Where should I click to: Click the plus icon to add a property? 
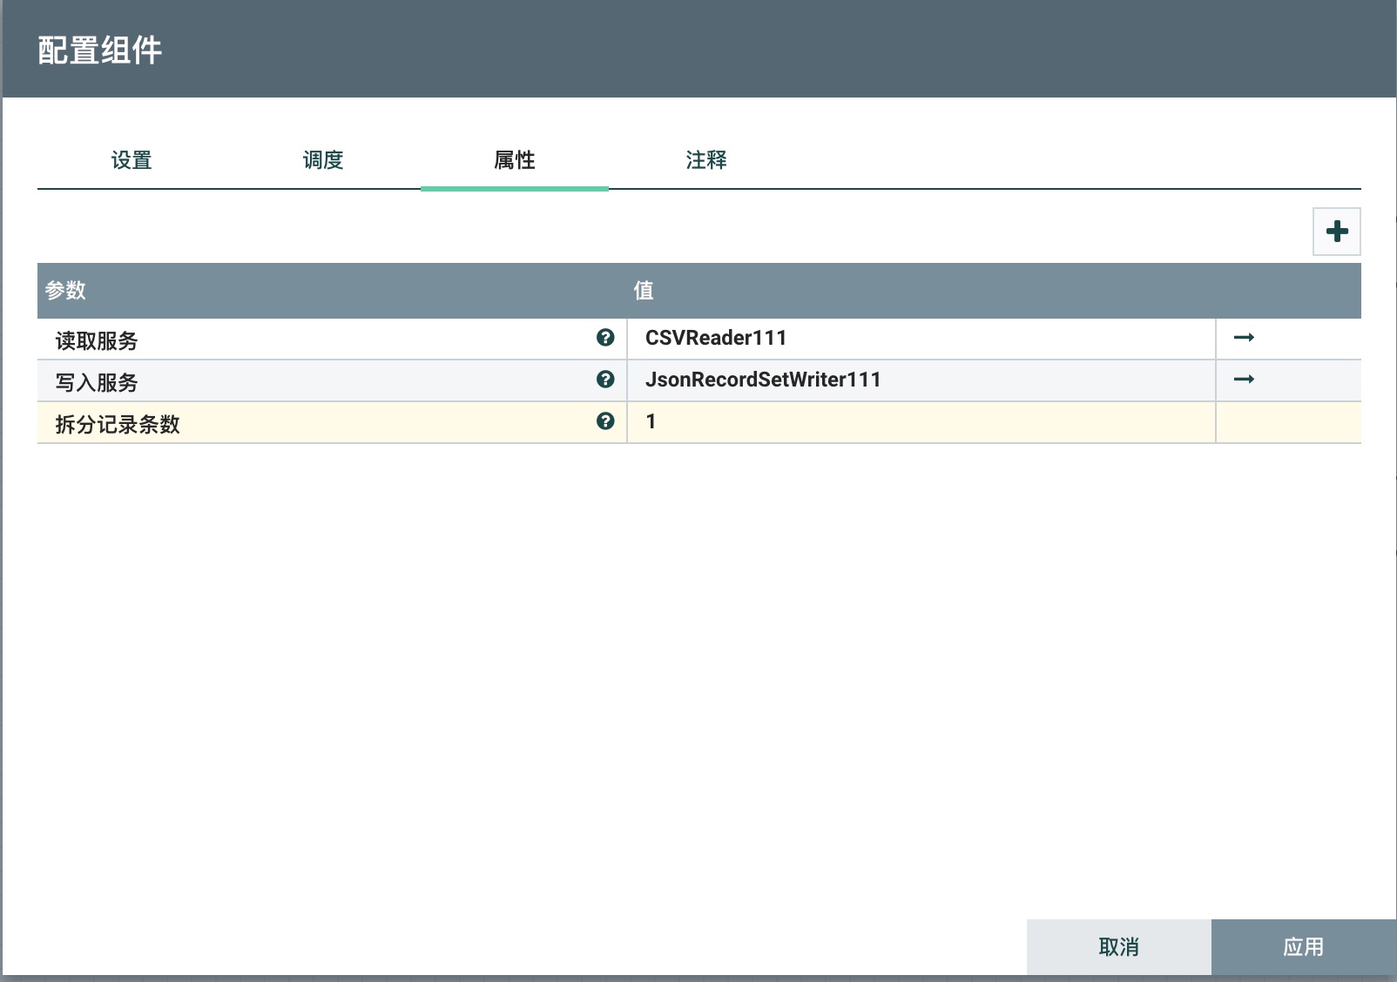[x=1336, y=232]
